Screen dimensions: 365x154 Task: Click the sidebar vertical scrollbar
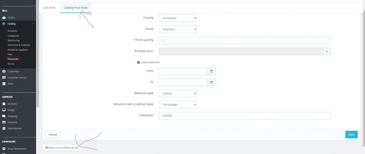[38, 54]
